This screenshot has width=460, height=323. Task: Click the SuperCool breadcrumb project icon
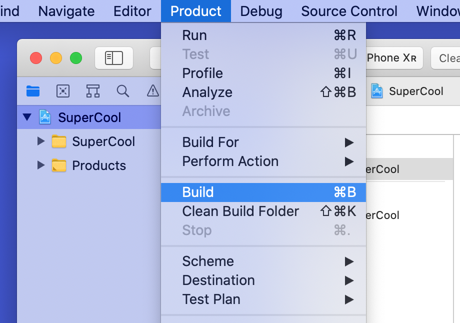tap(377, 91)
